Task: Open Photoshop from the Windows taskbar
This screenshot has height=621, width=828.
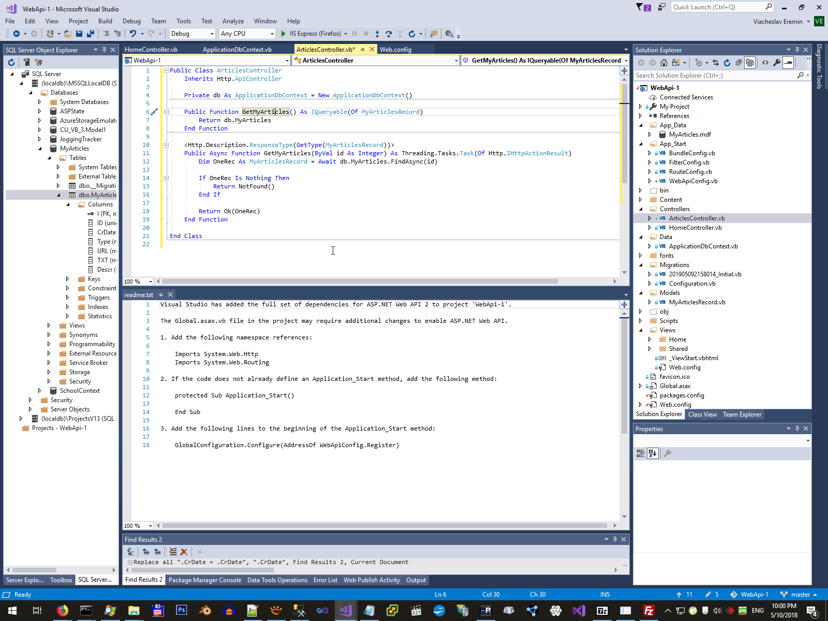Action: [181, 611]
